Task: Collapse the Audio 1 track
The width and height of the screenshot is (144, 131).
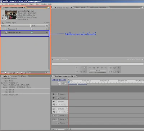Action: point(59,109)
